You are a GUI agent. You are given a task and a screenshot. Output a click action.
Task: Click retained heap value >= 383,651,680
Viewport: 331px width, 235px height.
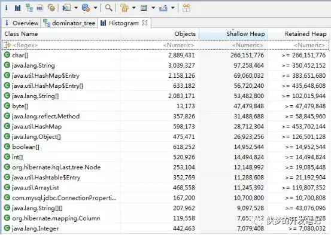304,75
